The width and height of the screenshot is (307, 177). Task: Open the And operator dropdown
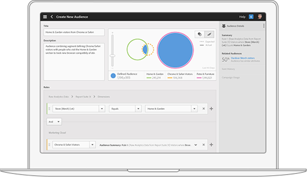coord(54,122)
